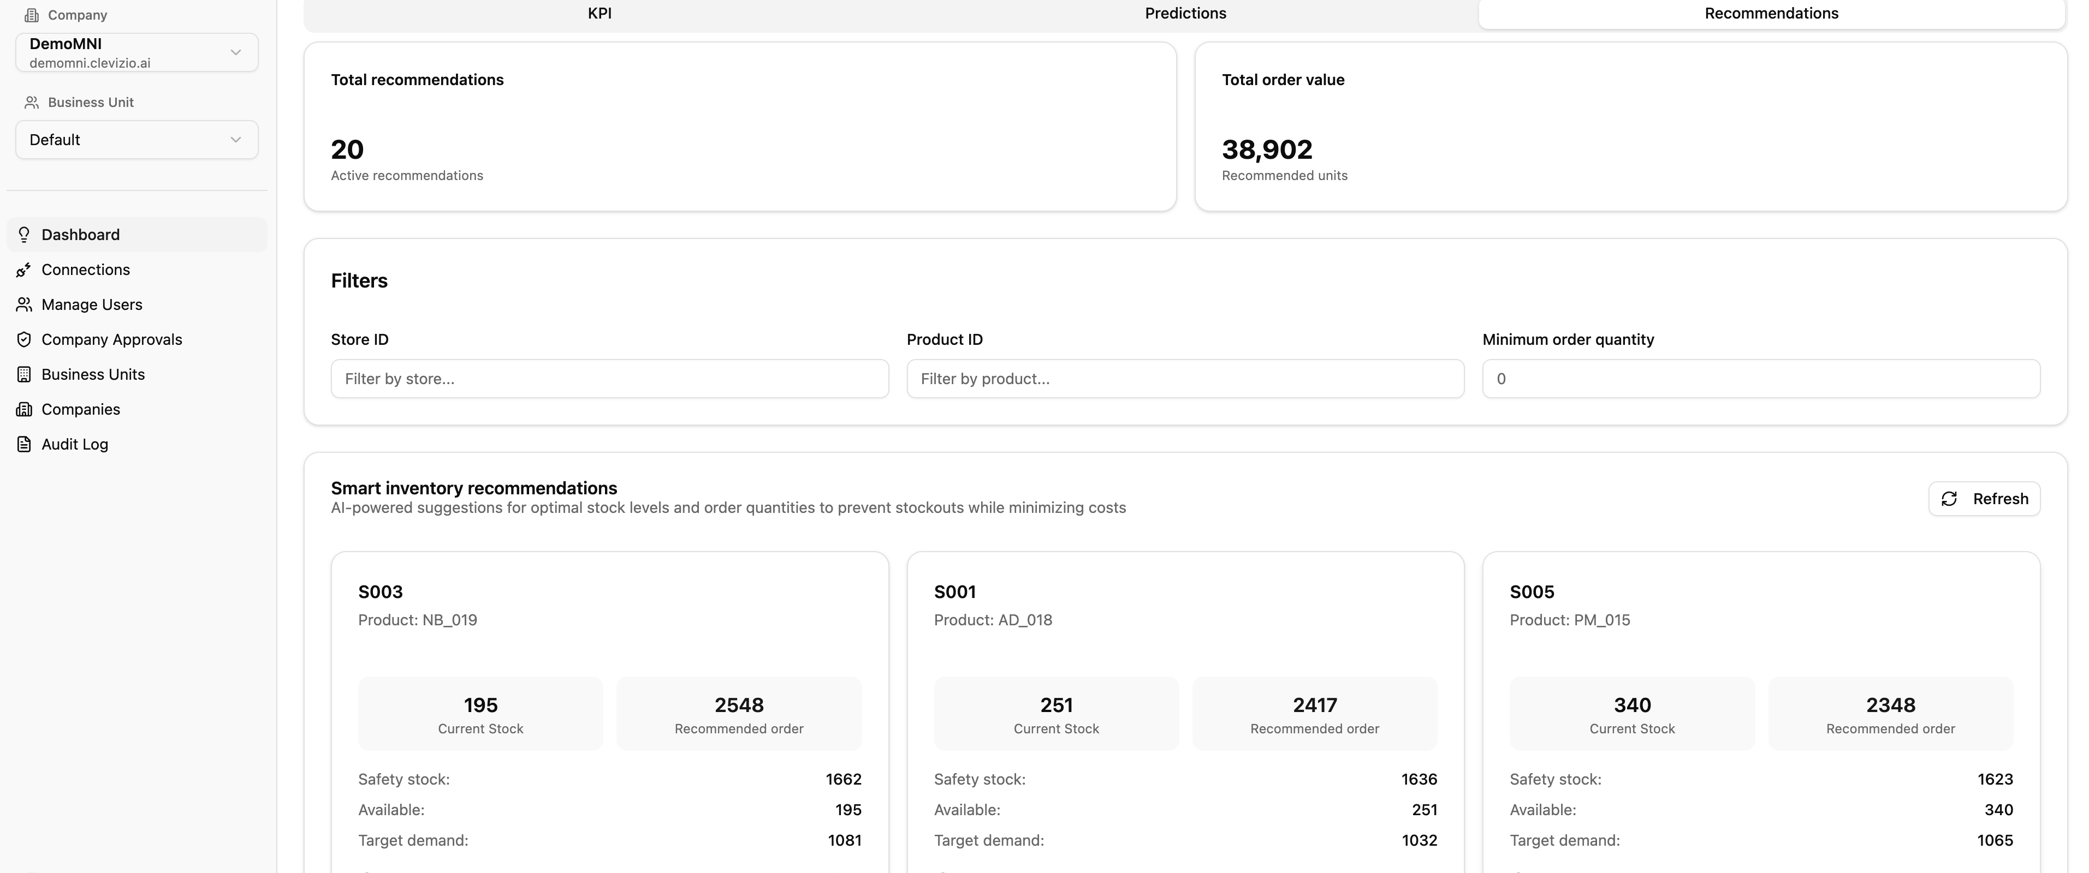Click the Audit Log document icon

coord(25,444)
